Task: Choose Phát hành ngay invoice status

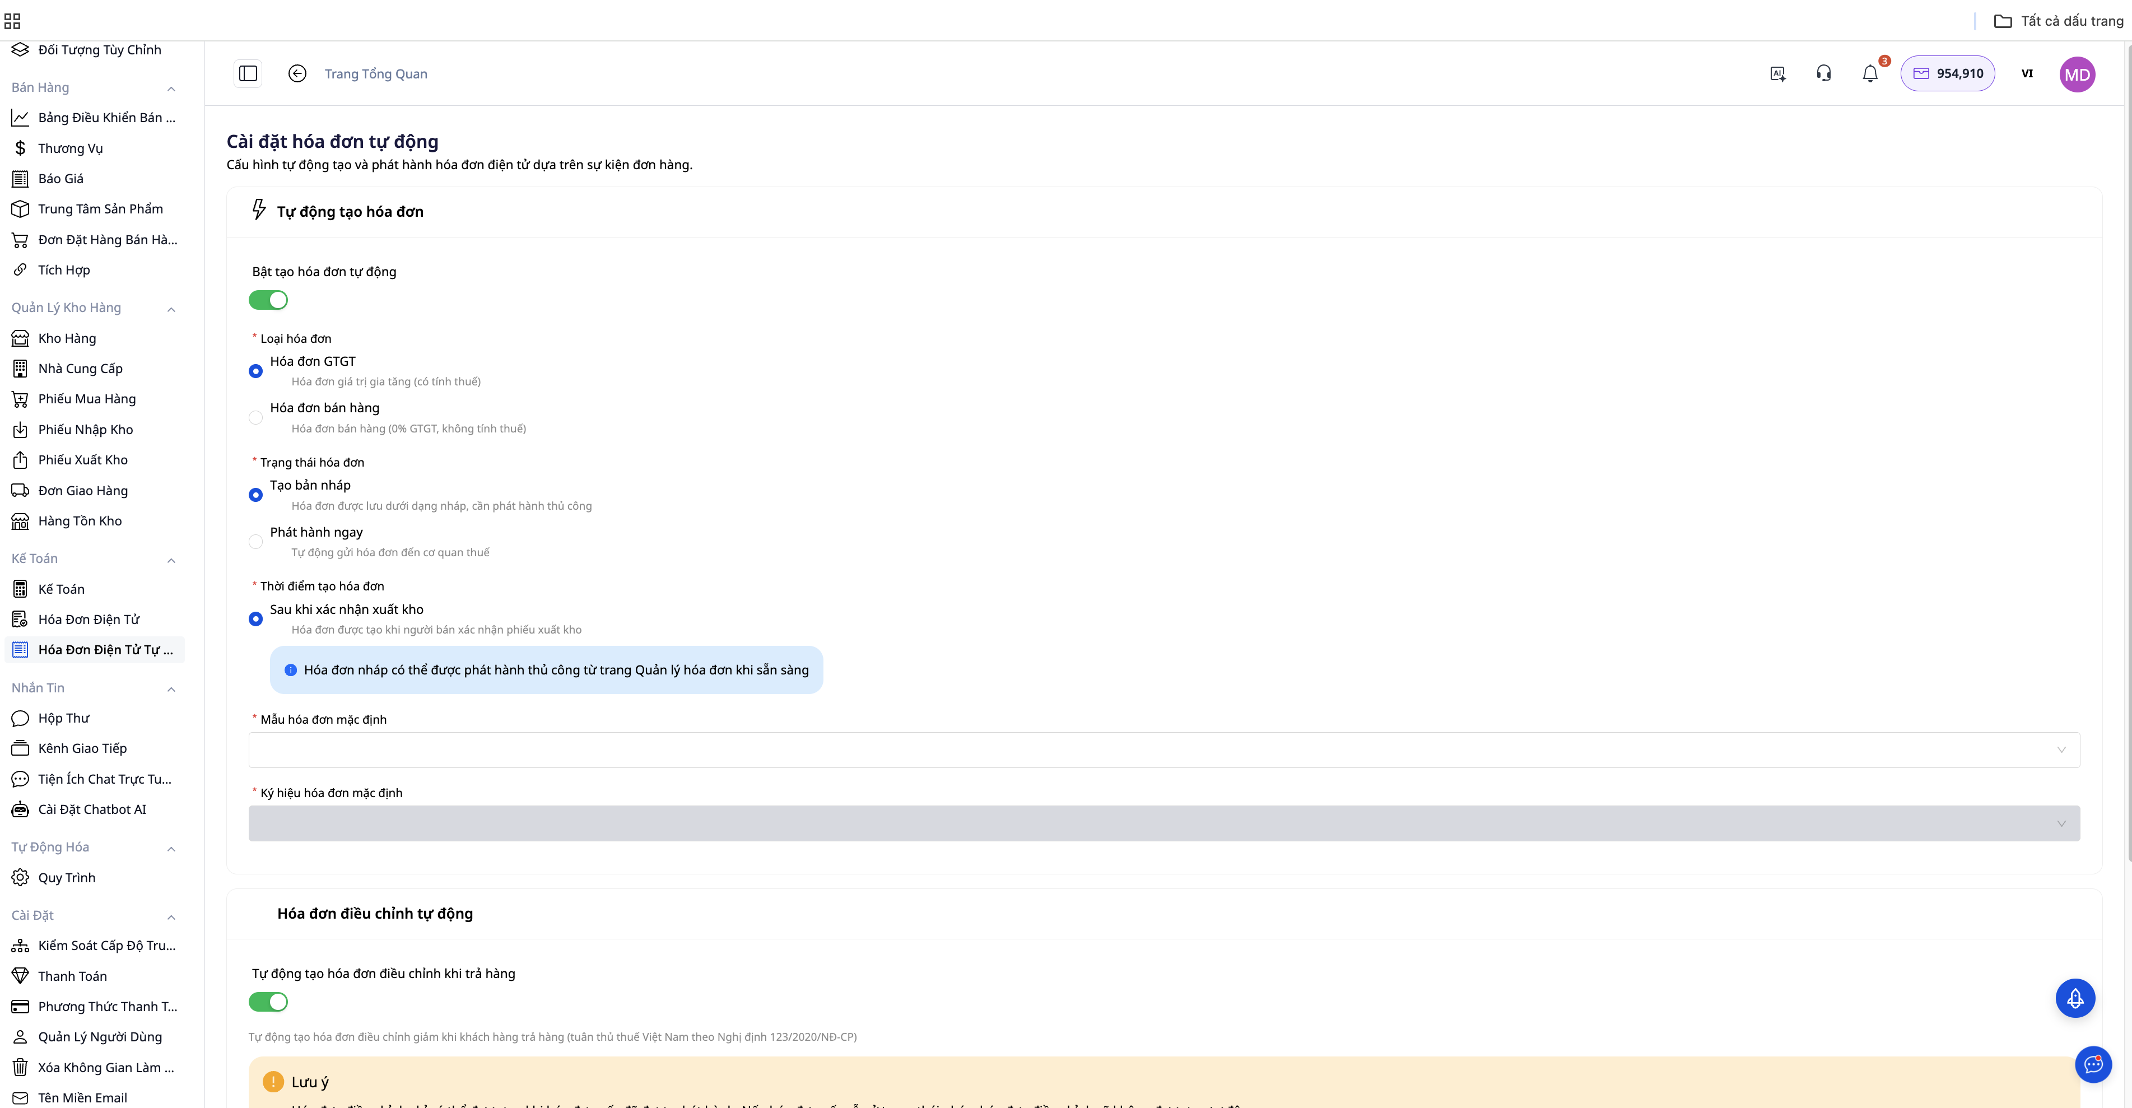Action: (256, 541)
